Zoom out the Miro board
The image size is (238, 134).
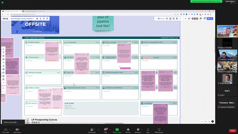(203, 121)
